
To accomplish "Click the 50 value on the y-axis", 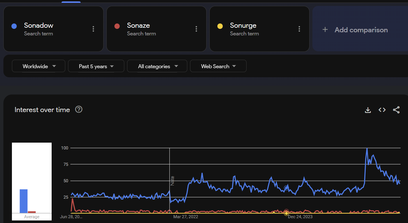I will [66, 181].
